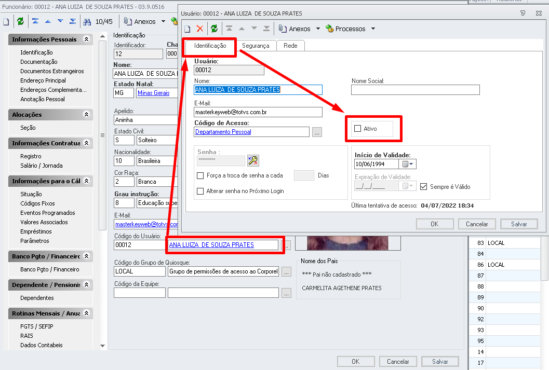Viewport: 549px width, 370px height.
Task: Expand Anexos dropdown arrow in Usuário dialog
Action: click(x=318, y=29)
